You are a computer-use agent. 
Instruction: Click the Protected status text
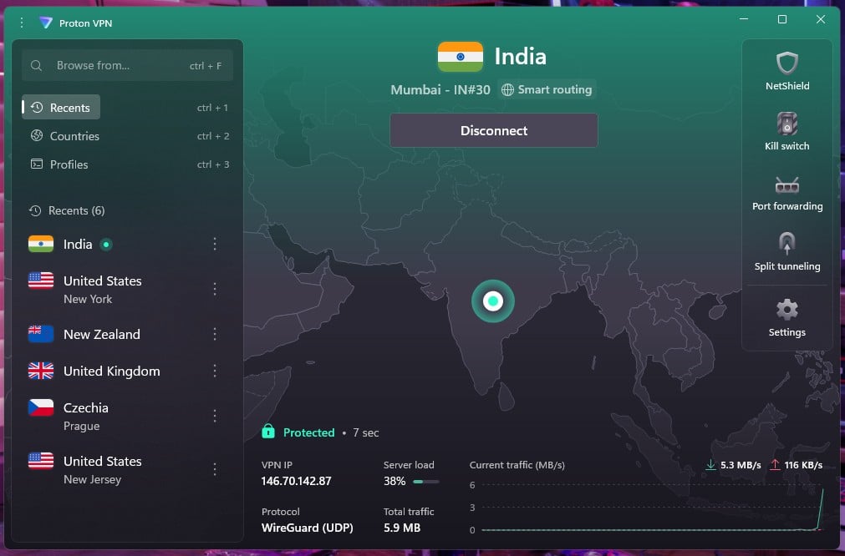click(x=308, y=432)
